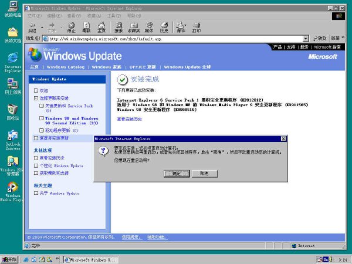This screenshot has height=264, width=352.
Task: Open the 历史 (History) toolbar icon
Action: tap(164, 28)
